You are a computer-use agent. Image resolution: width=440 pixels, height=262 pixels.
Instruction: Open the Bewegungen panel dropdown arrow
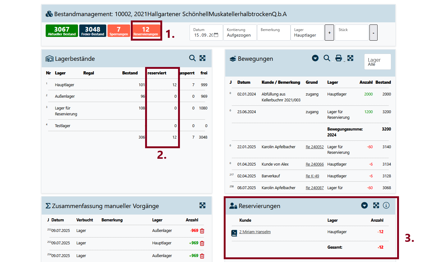coord(315,58)
